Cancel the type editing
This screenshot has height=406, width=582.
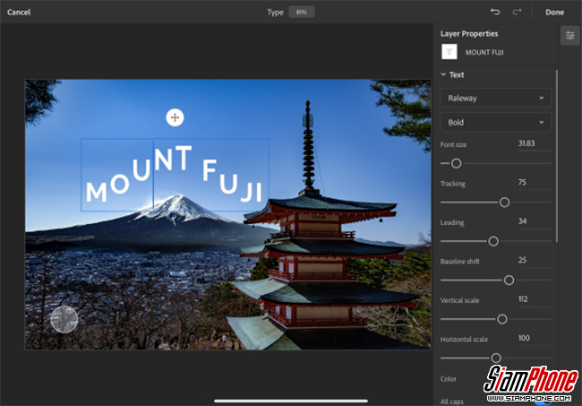[19, 12]
